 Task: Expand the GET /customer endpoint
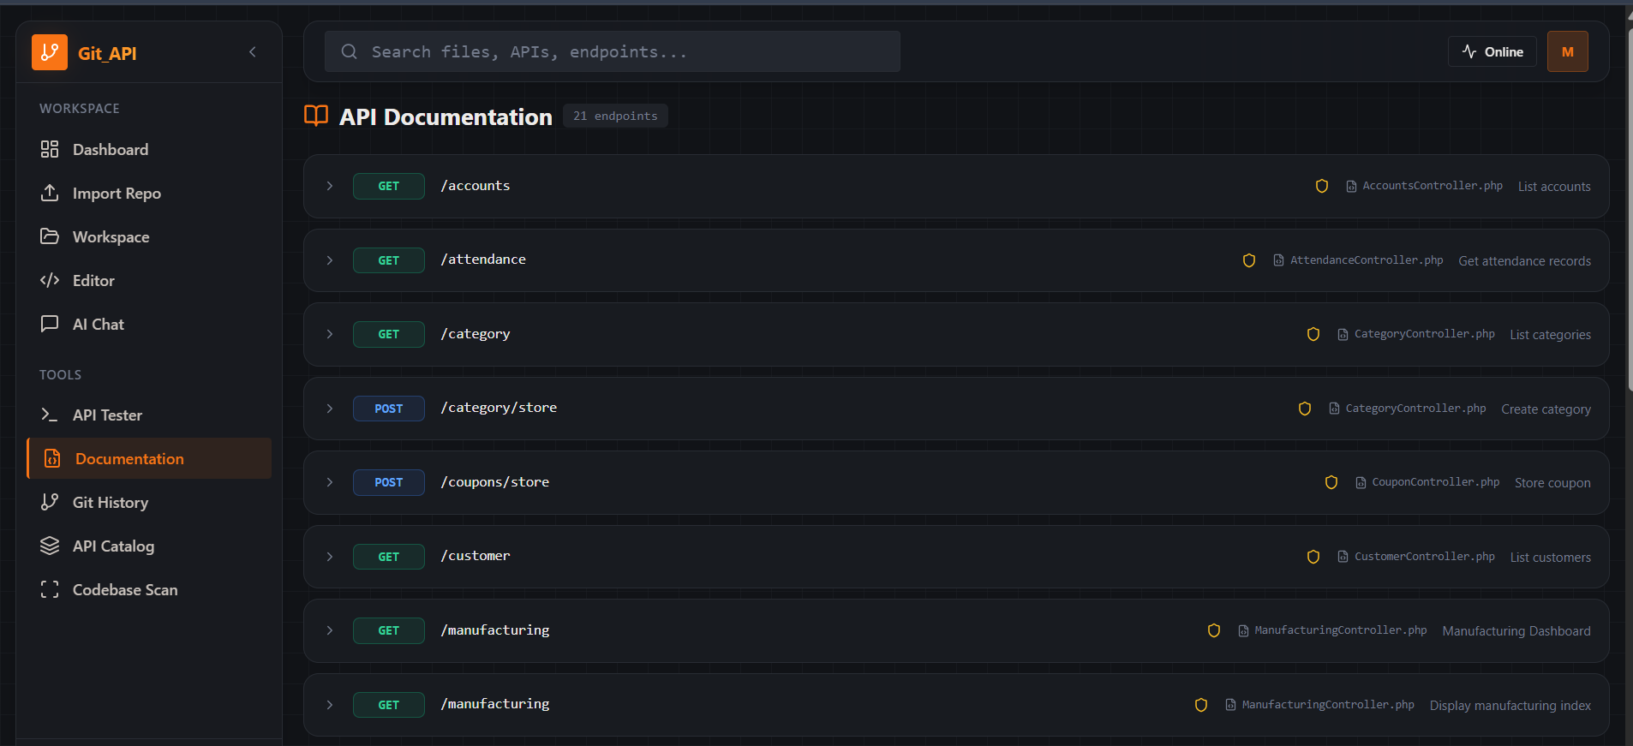pos(330,557)
